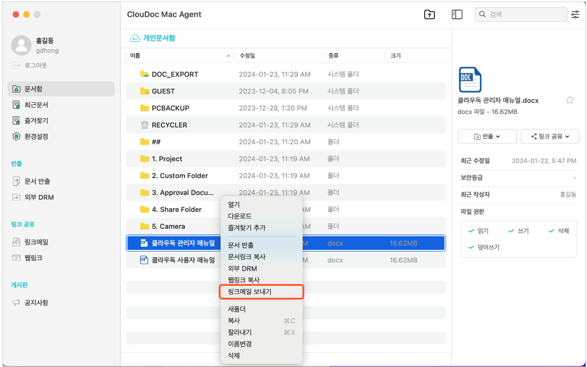587x367 pixels.
Task: Select the 클라우독 관리자 매뉴얼 file name
Action: click(183, 243)
